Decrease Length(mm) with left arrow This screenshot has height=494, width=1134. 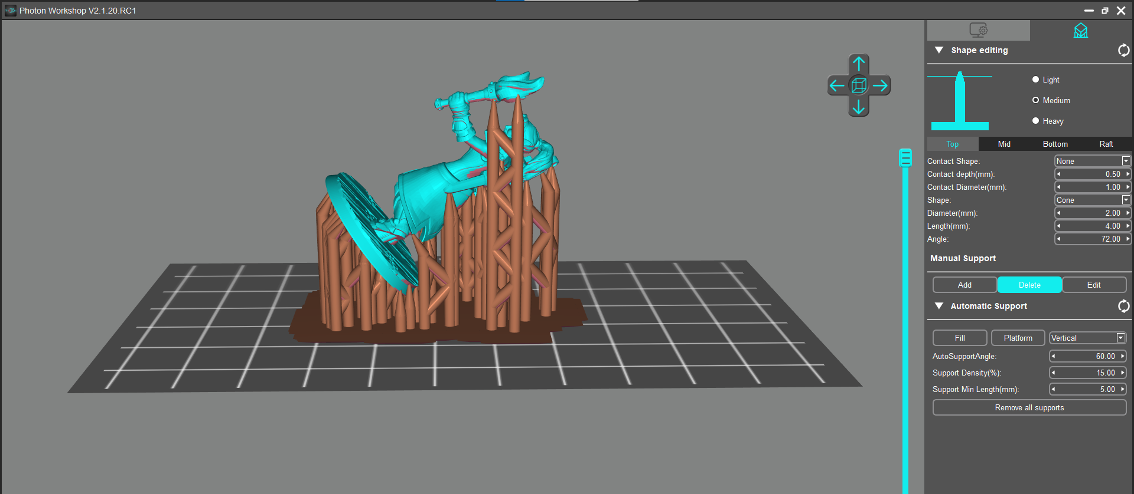coord(1058,226)
